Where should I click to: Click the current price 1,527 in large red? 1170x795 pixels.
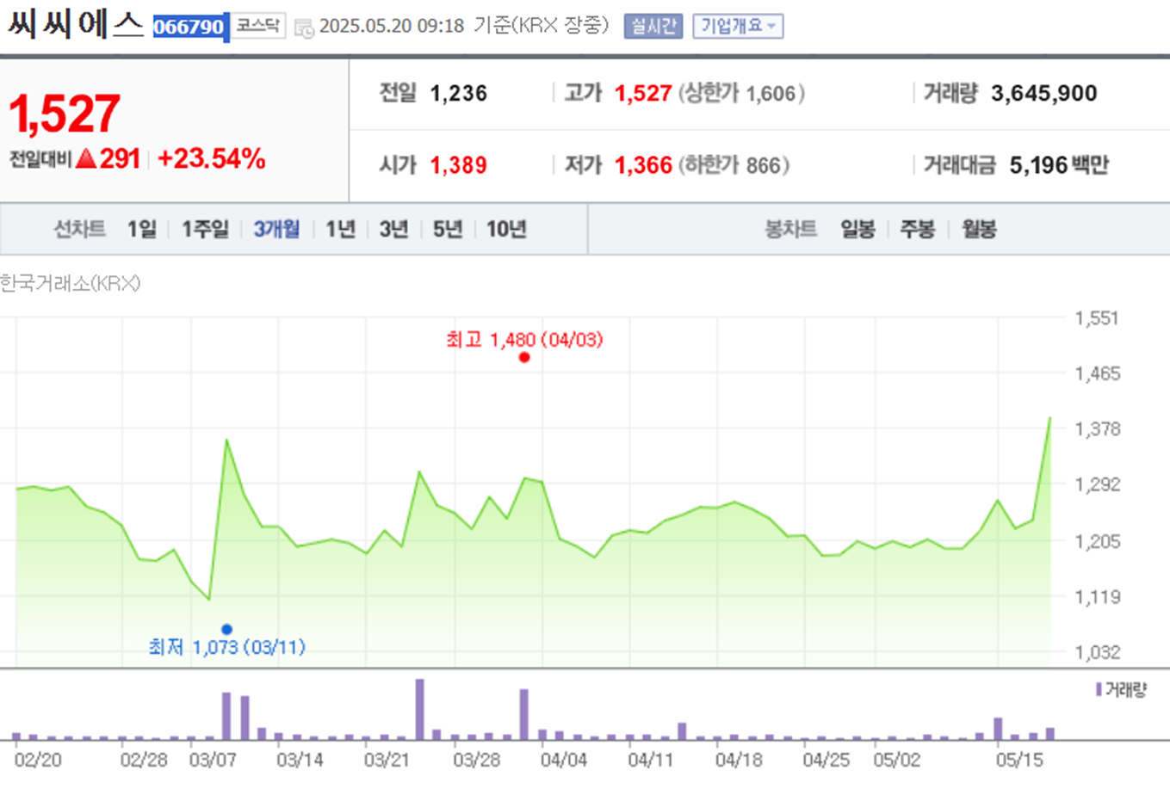[x=65, y=114]
